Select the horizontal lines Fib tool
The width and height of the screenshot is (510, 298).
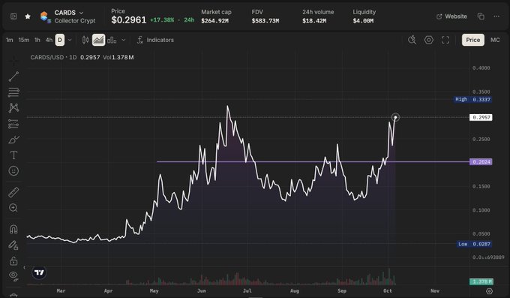13,92
